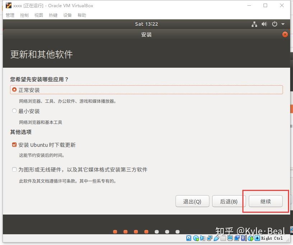Viewport: 293px width, 245px height.
Task: Uncheck 安装 Ubuntu 时下载更新
Action: click(x=14, y=145)
